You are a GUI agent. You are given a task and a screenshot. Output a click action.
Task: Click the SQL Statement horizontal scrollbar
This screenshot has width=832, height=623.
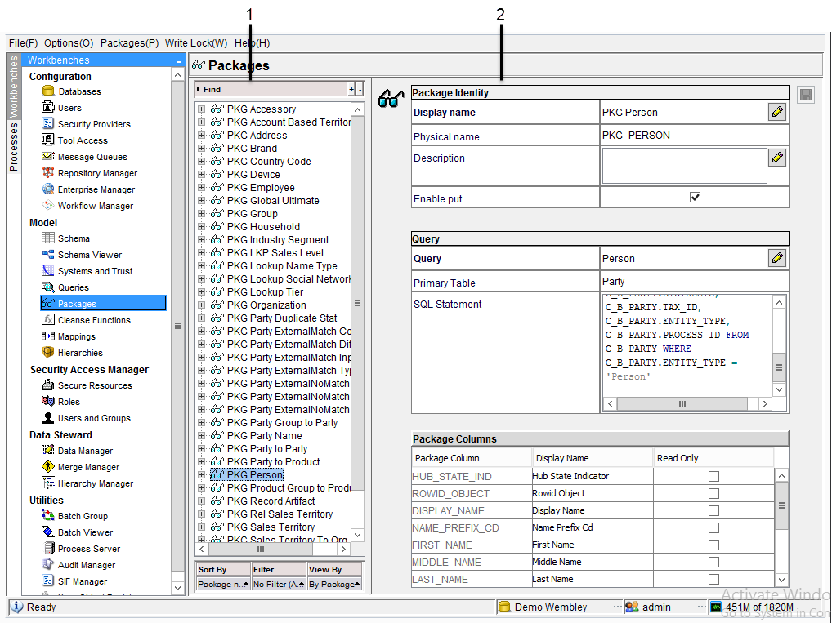(682, 404)
